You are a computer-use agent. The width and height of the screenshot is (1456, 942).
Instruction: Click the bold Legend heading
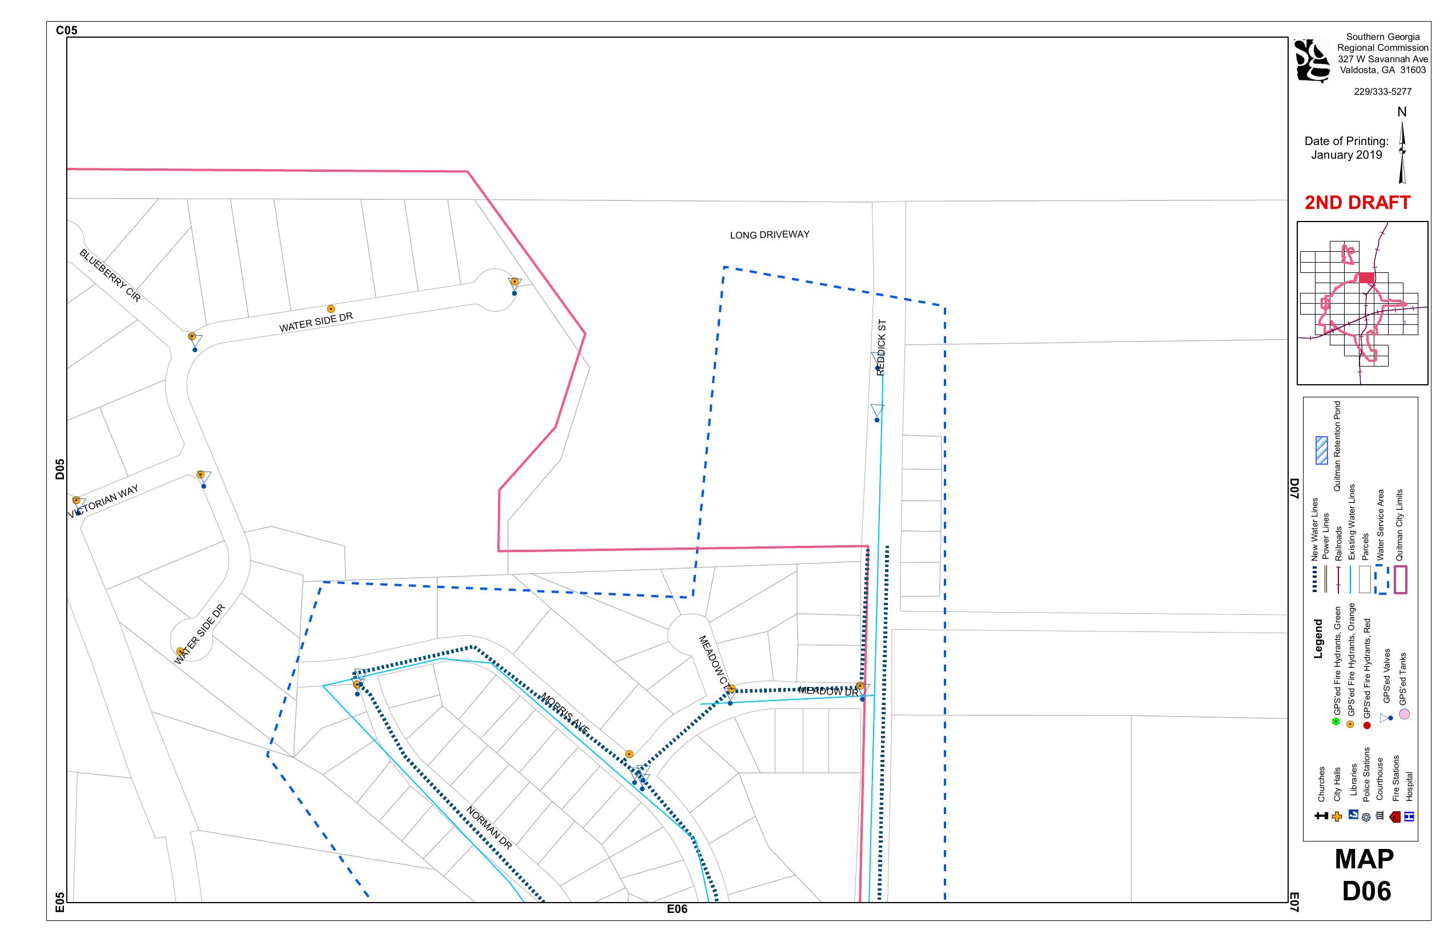coord(1318,639)
